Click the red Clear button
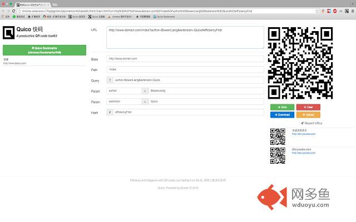The height and width of the screenshot is (222, 356). (308, 107)
